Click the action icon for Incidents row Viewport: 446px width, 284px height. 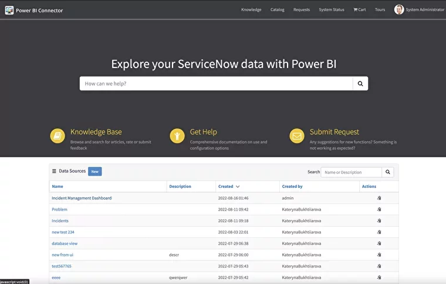point(379,221)
